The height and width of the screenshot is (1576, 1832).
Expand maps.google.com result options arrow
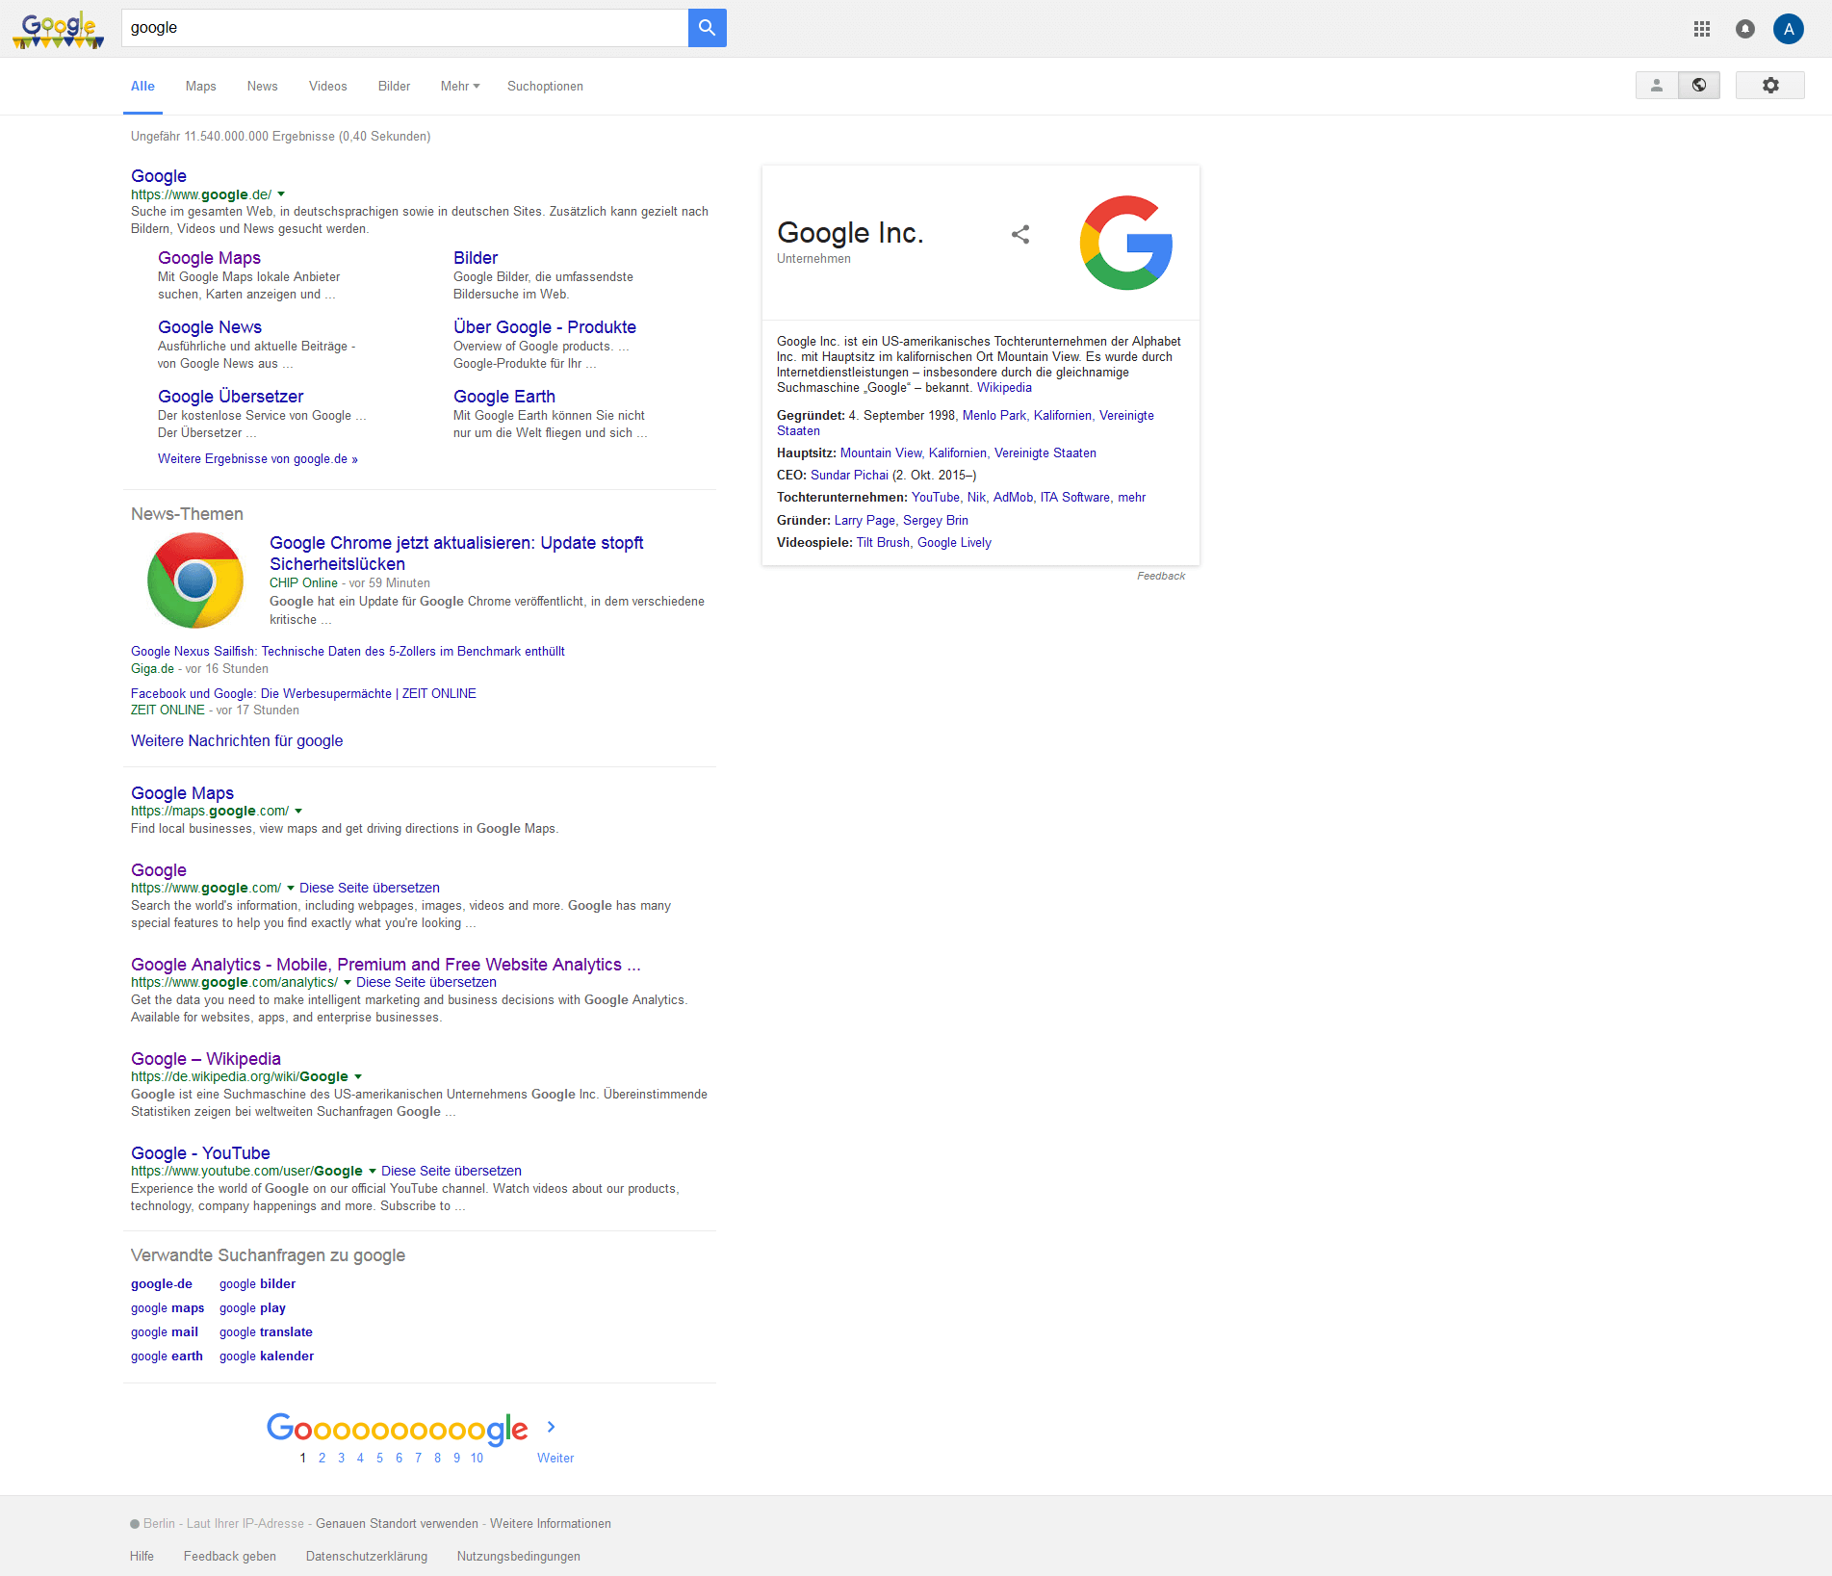pyautogui.click(x=298, y=812)
